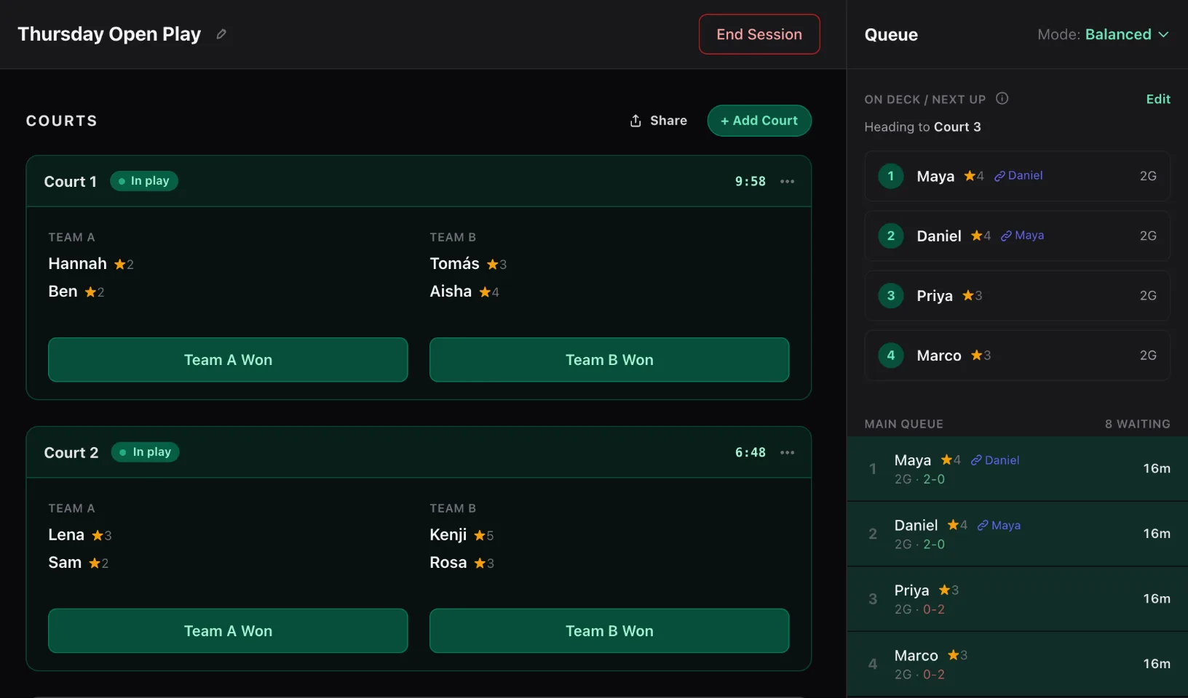Click player Tomás on Court 1
This screenshot has width=1188, height=698.
point(454,264)
